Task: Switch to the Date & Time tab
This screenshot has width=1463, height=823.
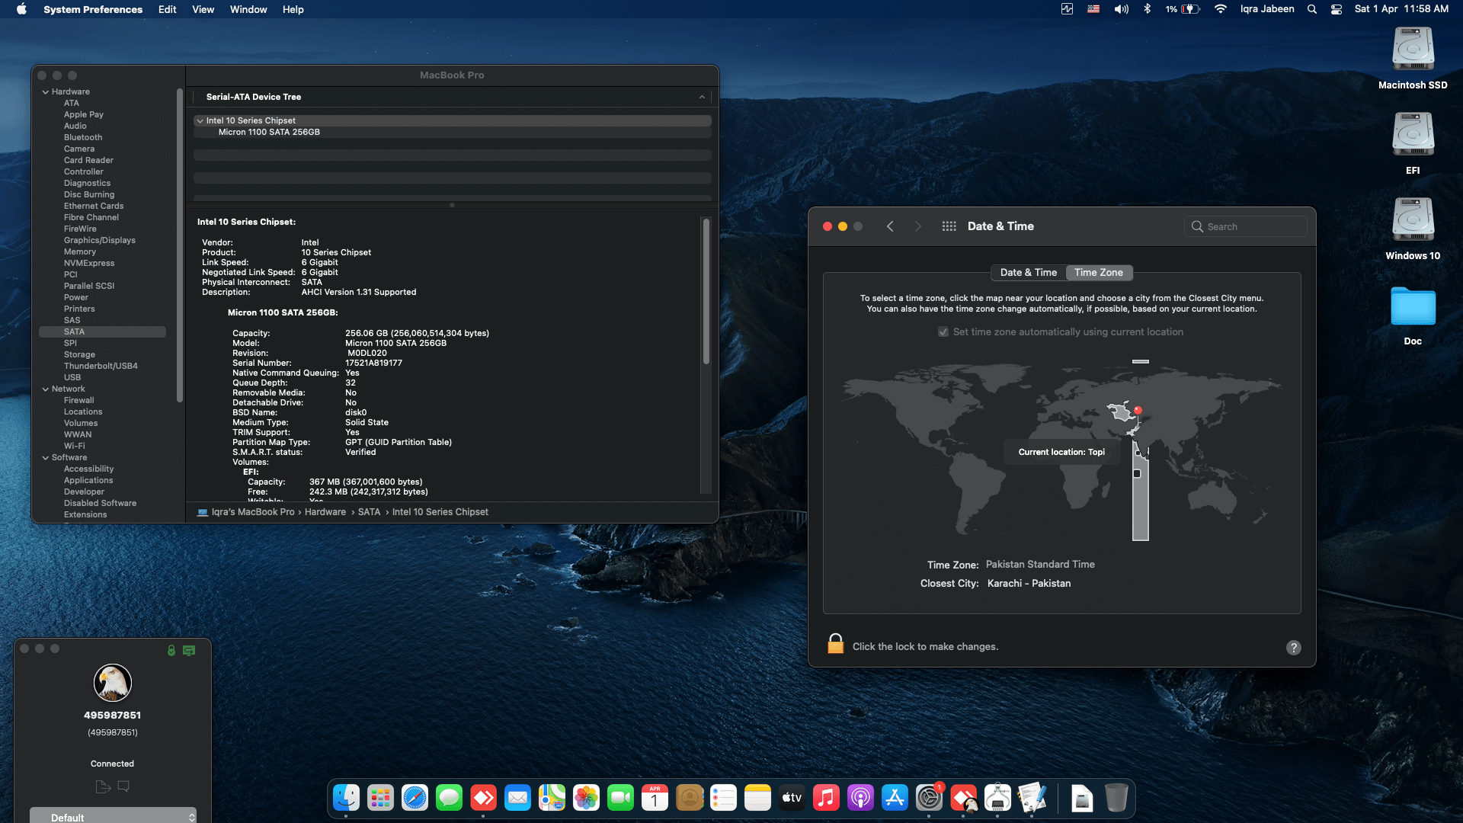Action: click(x=1028, y=272)
